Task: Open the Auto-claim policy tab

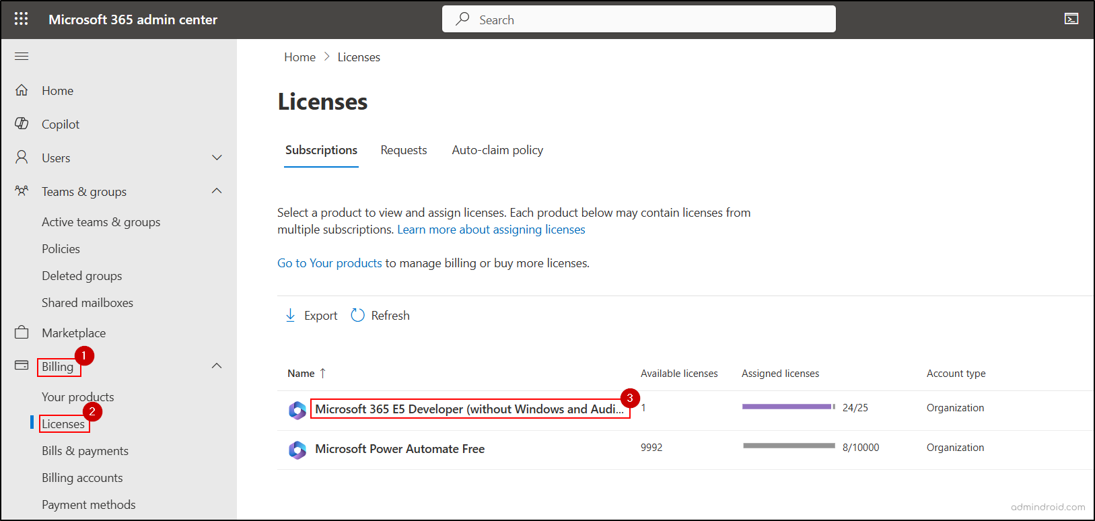Action: tap(497, 150)
